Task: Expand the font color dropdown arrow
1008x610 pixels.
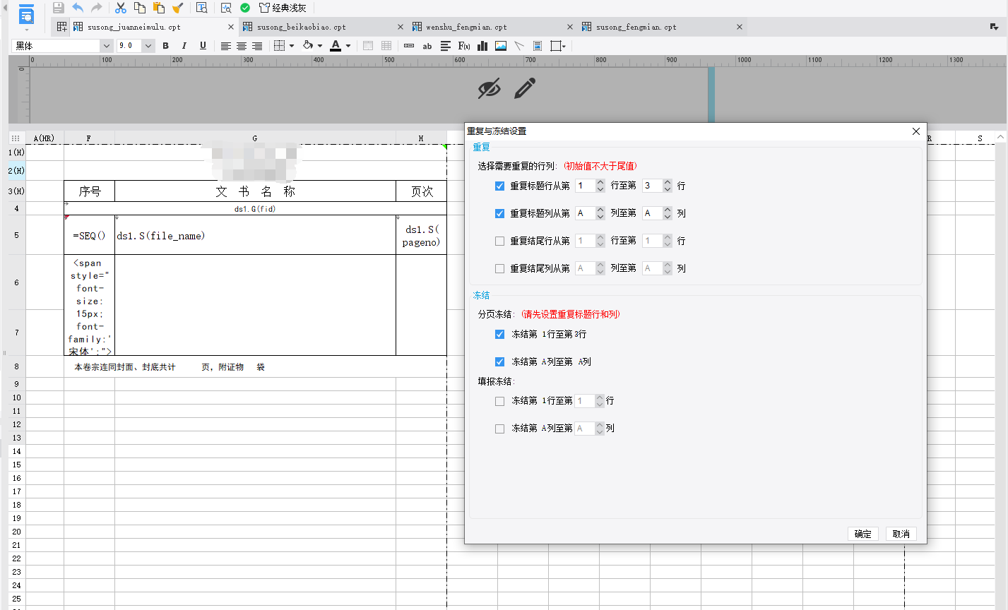Action: point(348,46)
